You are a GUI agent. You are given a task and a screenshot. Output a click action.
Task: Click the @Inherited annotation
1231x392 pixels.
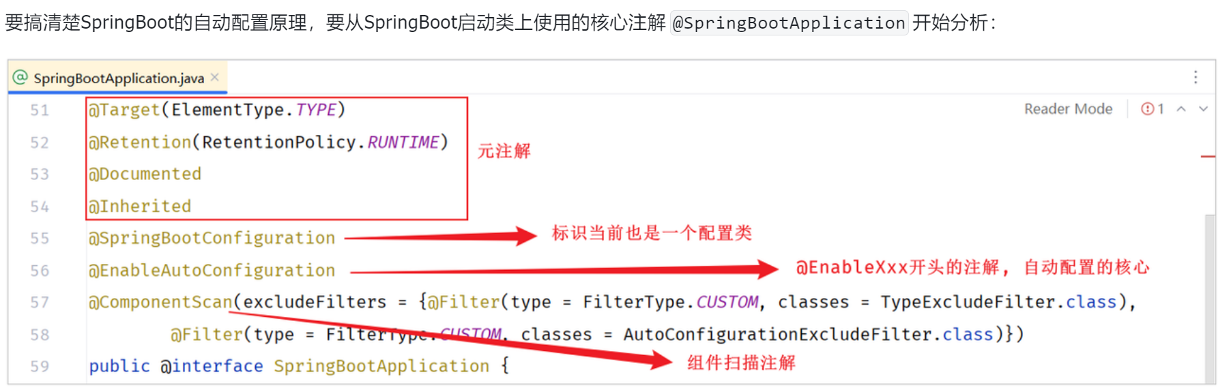click(140, 206)
